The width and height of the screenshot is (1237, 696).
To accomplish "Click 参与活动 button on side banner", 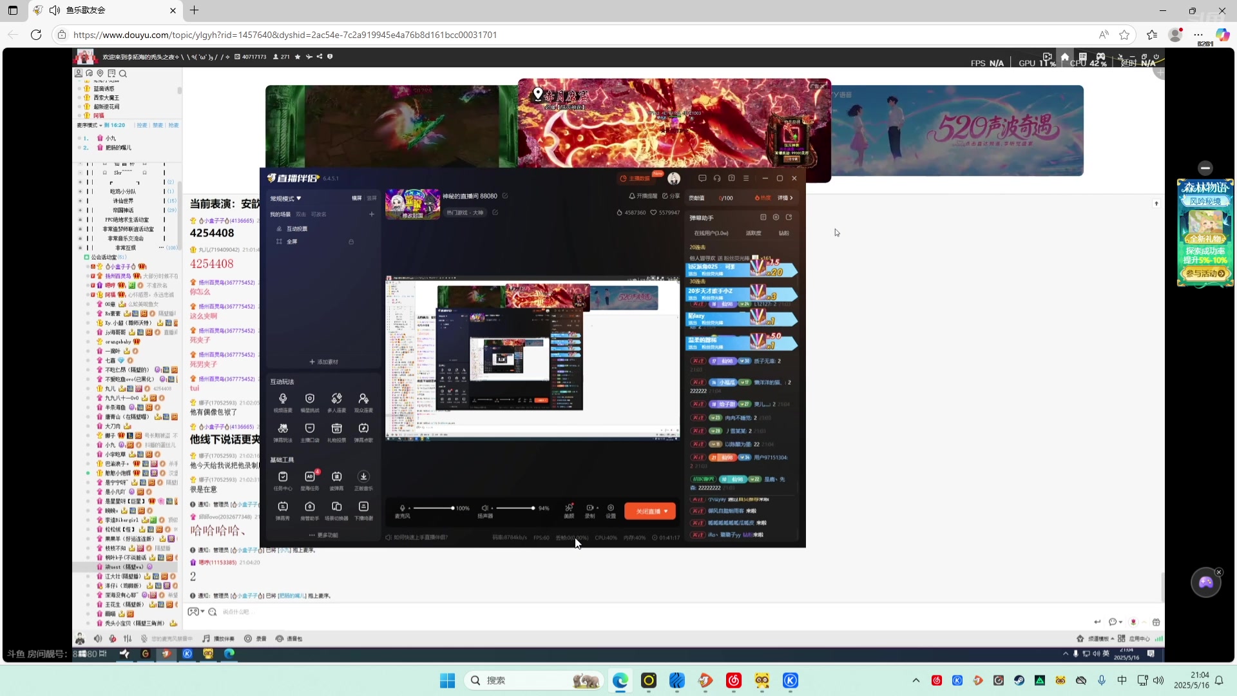I will pos(1205,273).
